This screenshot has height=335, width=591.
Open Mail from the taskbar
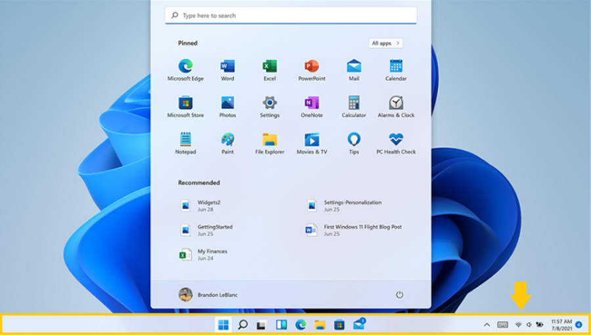pos(359,324)
